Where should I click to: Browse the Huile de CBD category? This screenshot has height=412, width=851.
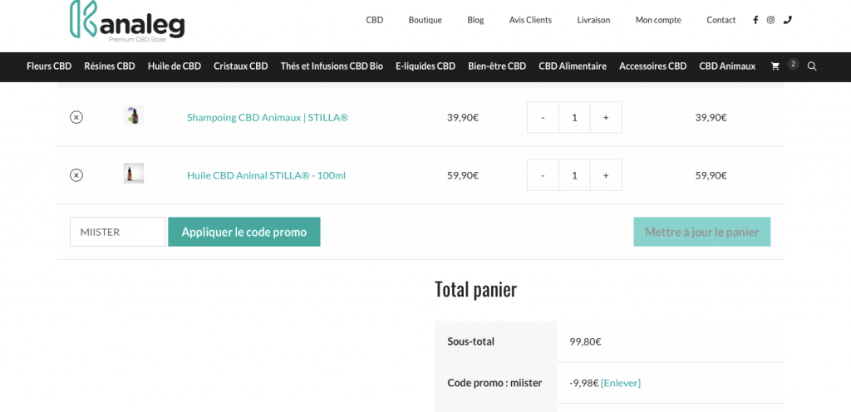[x=175, y=66]
